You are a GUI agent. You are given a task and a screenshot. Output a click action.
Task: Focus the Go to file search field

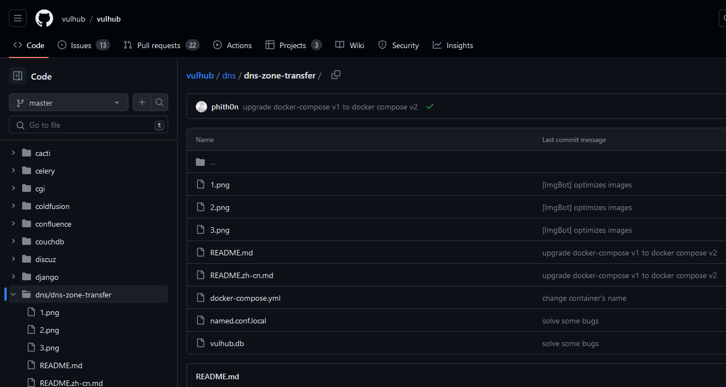point(89,125)
